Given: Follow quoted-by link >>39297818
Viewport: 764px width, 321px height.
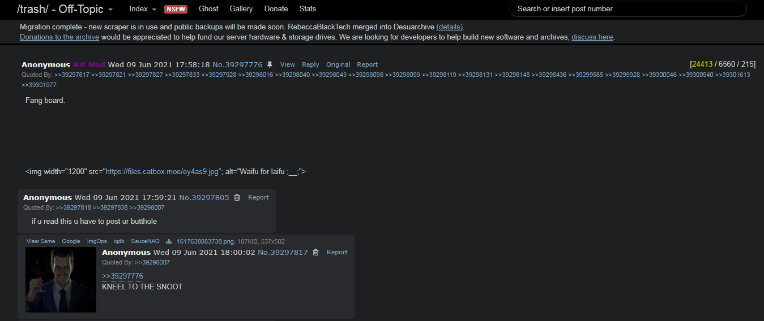Looking at the screenshot, I should coord(74,207).
